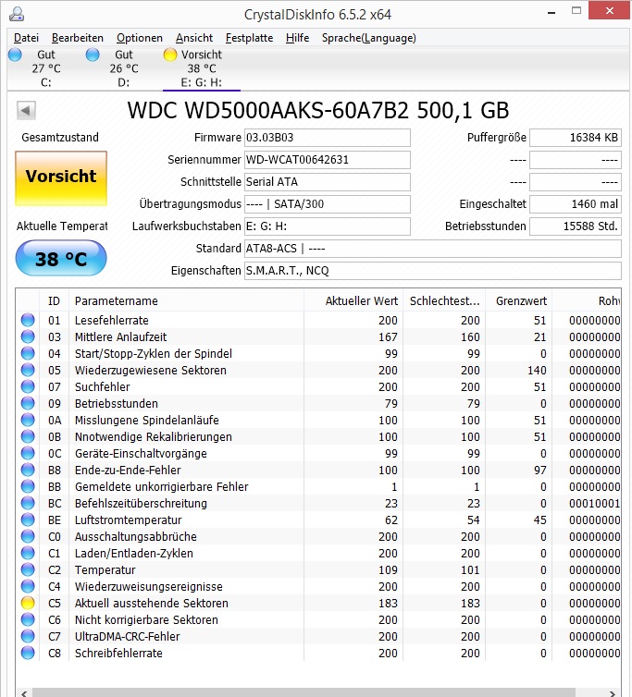This screenshot has width=632, height=697.
Task: Click the status icon for Ende-zu-Ende-Fehler
Action: [x=28, y=470]
